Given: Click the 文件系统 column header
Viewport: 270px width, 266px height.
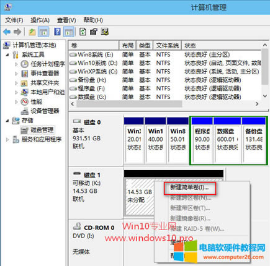Looking at the screenshot, I should [167, 45].
